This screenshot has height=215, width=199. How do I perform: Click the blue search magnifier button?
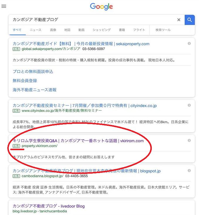(x=190, y=20)
